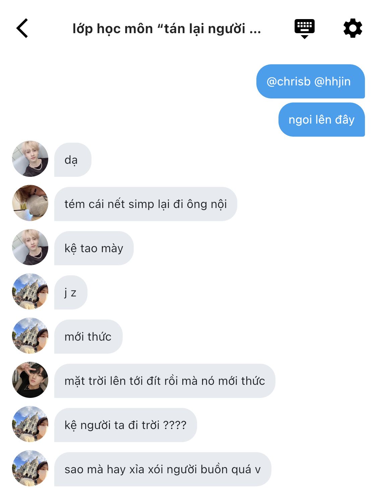The width and height of the screenshot is (377, 491).
Task: Tap avatar beside "sao mà hay xỉa xói"
Action: point(30,468)
